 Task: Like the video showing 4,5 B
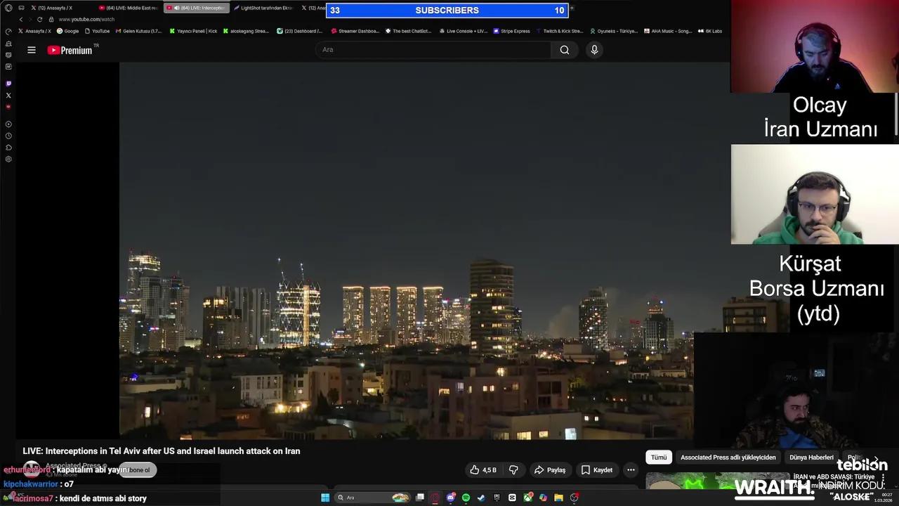(x=484, y=470)
